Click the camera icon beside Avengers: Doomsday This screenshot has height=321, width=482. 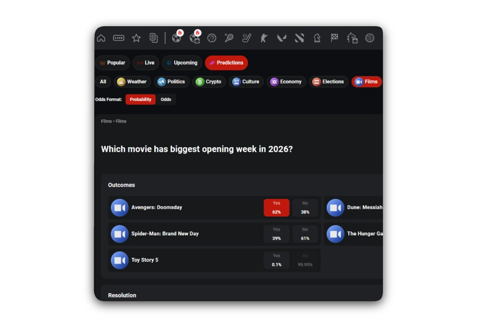[x=119, y=208]
